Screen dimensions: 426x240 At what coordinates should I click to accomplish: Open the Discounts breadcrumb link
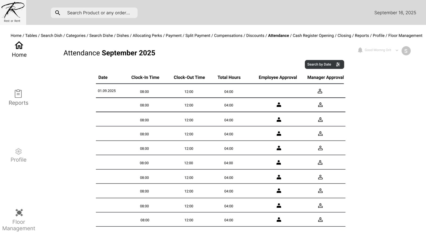point(255,36)
